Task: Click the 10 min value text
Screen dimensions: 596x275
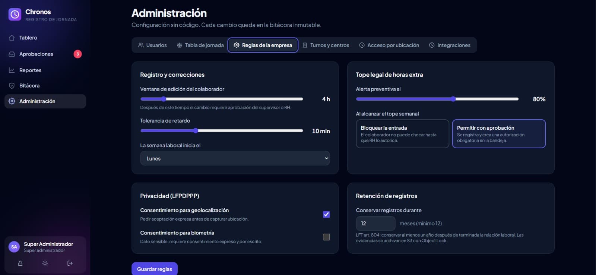Action: point(321,131)
